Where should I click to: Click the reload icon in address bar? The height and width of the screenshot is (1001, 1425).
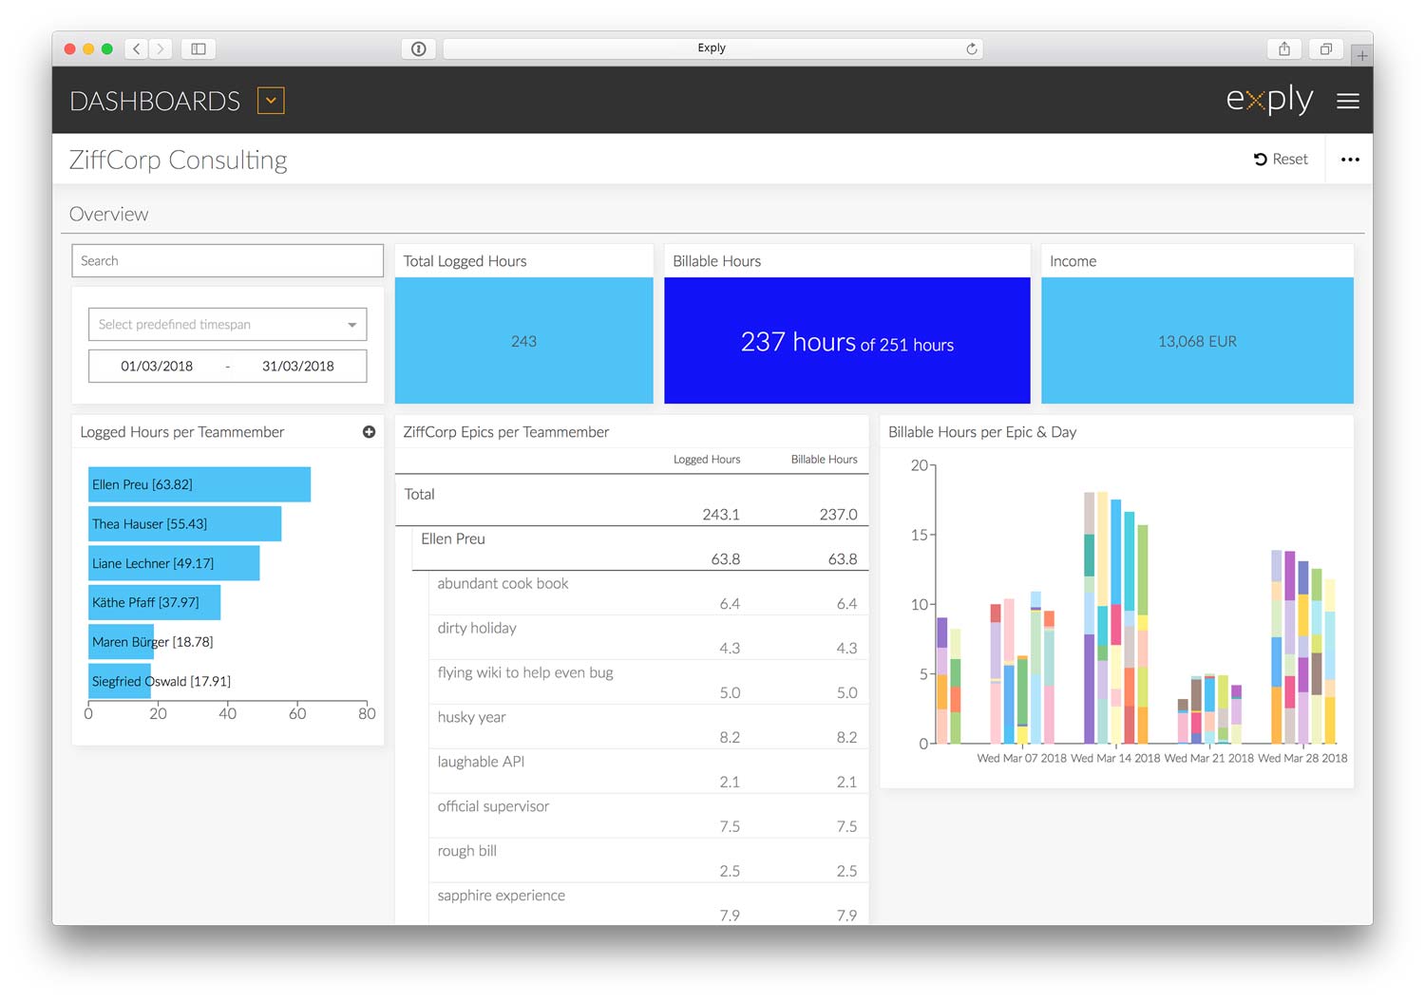972,48
